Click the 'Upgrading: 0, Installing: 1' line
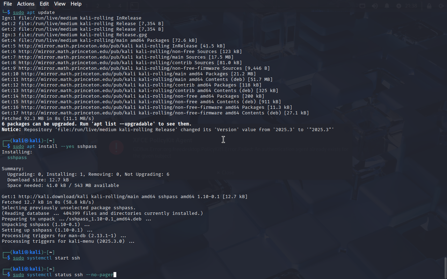 pos(88,174)
